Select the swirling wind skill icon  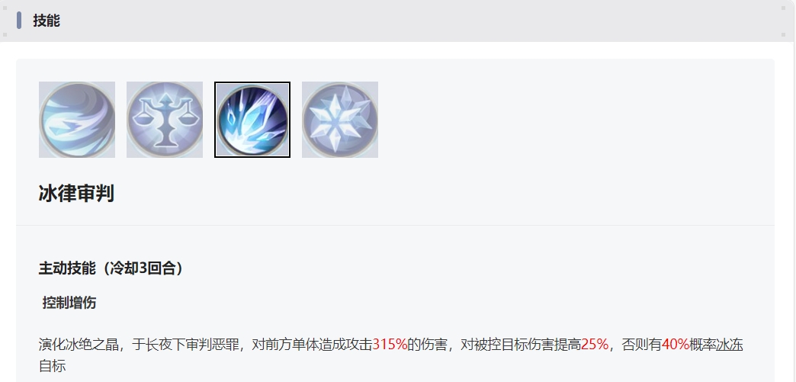click(x=77, y=120)
